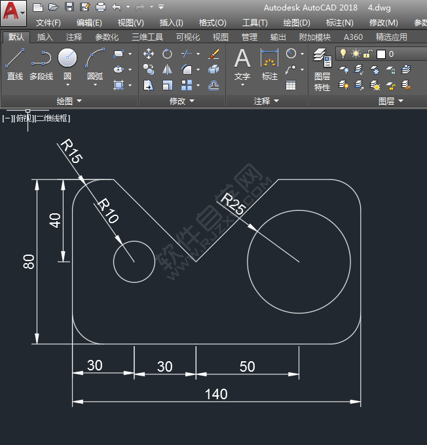
Task: Click the layer 0 color swatch
Action: (381, 54)
